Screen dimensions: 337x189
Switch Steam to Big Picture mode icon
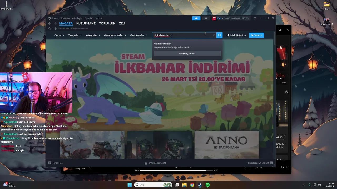coord(255,18)
